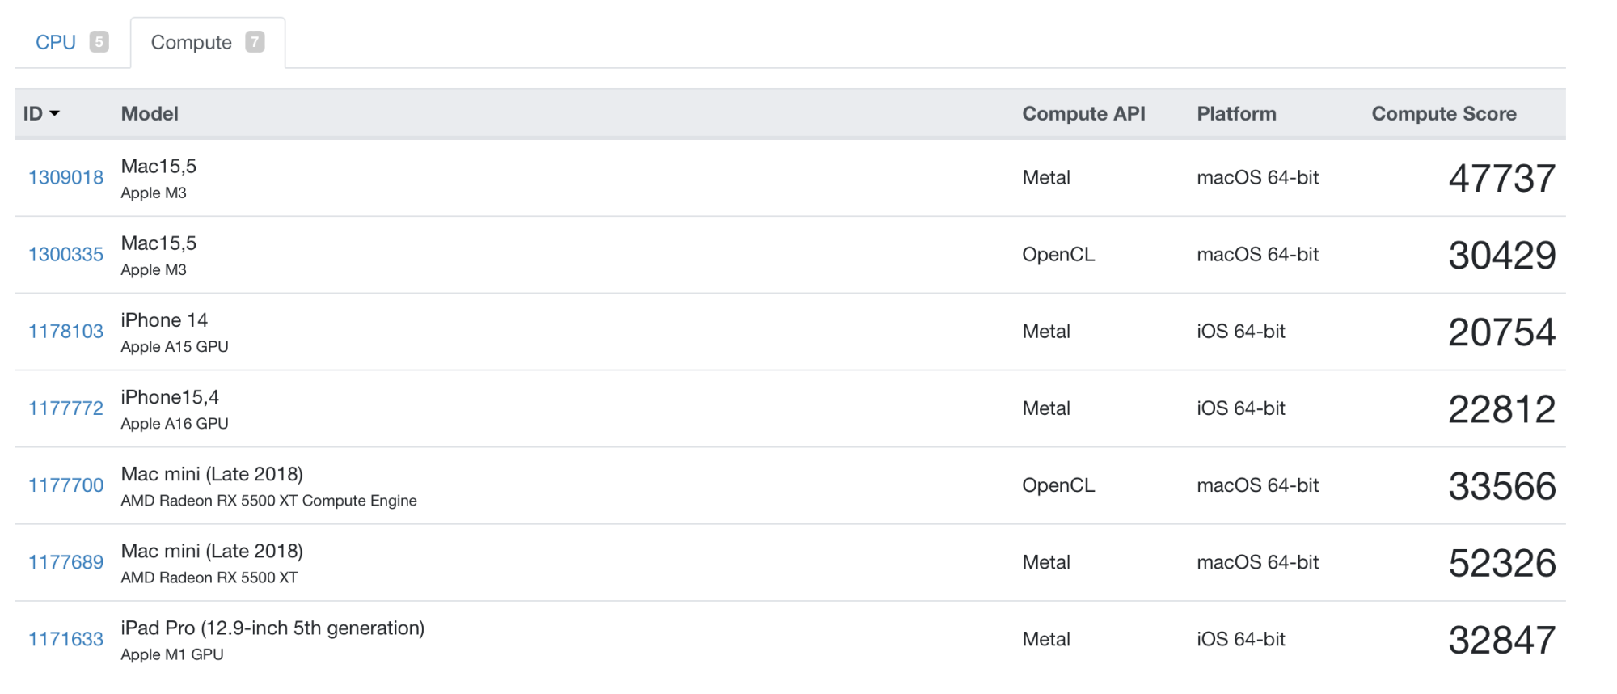1617x694 pixels.
Task: Open result 1177700 link
Action: pyautogui.click(x=65, y=485)
